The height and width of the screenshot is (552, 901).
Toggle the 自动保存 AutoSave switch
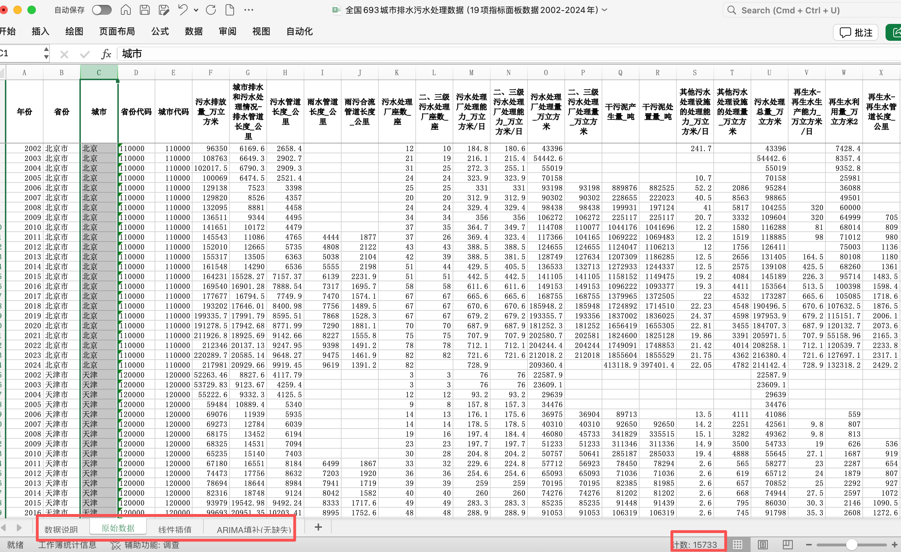[x=102, y=10]
